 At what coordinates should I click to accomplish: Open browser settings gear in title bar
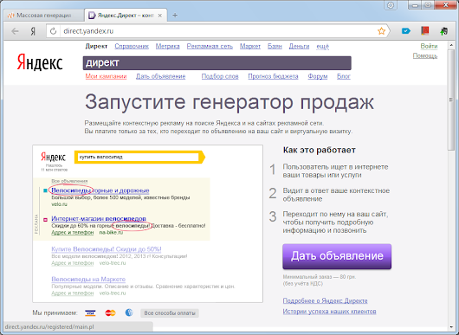(x=391, y=5)
